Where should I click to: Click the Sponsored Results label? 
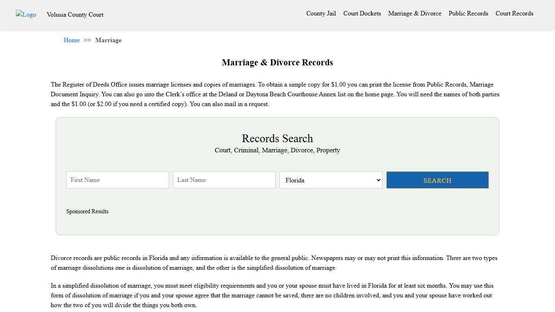pos(87,211)
